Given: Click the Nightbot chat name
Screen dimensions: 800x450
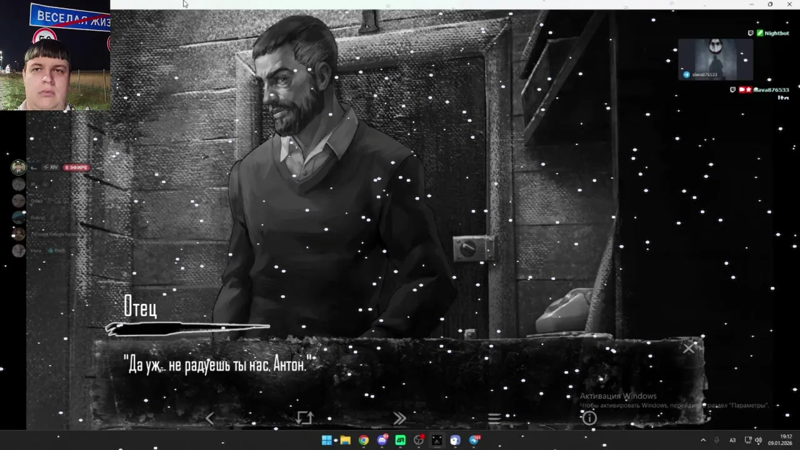Looking at the screenshot, I should click(777, 33).
